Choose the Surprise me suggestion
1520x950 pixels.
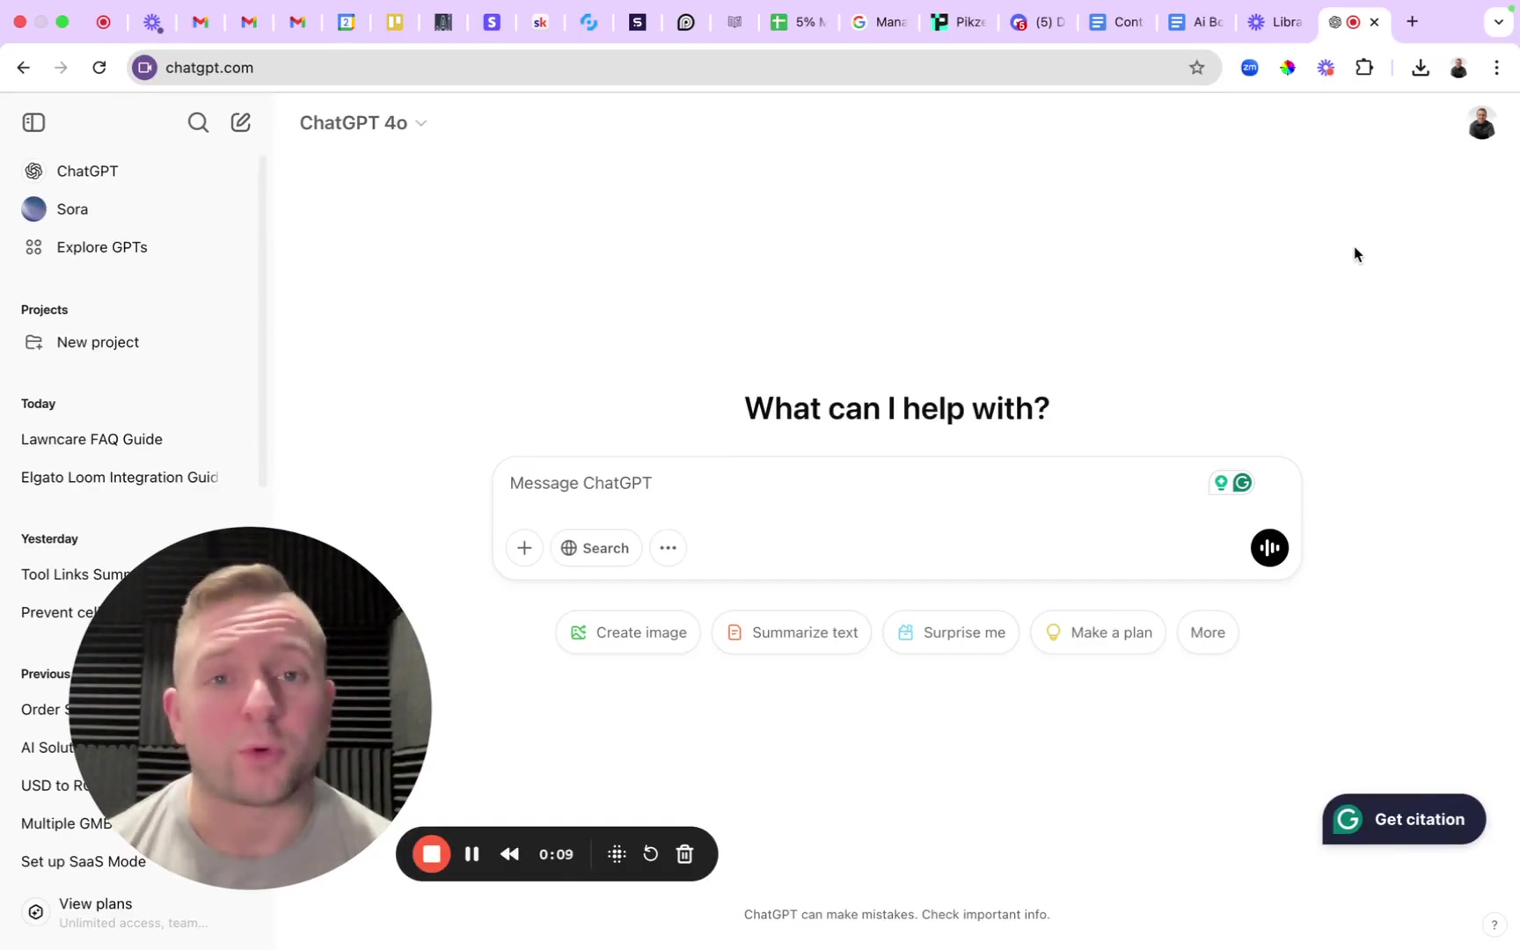(x=951, y=632)
